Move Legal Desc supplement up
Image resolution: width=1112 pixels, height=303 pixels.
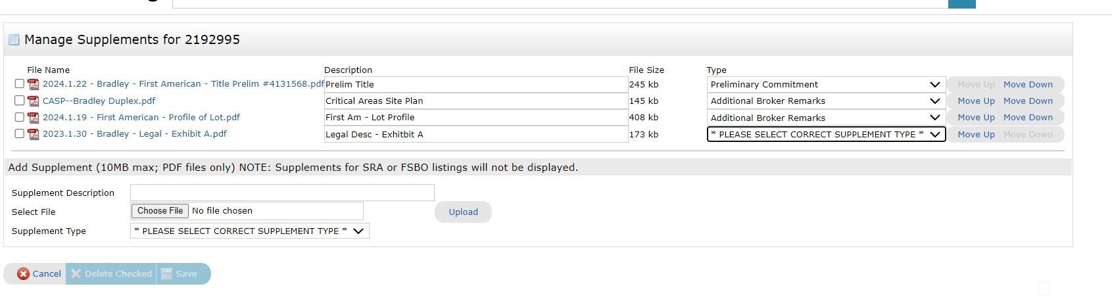976,135
